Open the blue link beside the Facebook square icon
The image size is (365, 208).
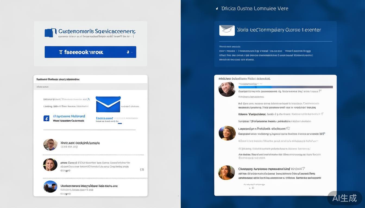pyautogui.click(x=69, y=116)
